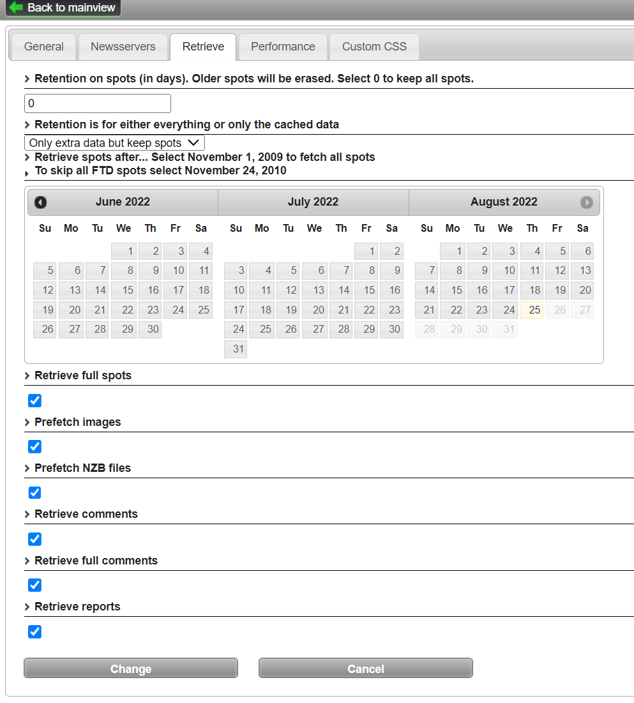Click the next month arrow on the calendar
This screenshot has height=703, width=634.
click(586, 202)
